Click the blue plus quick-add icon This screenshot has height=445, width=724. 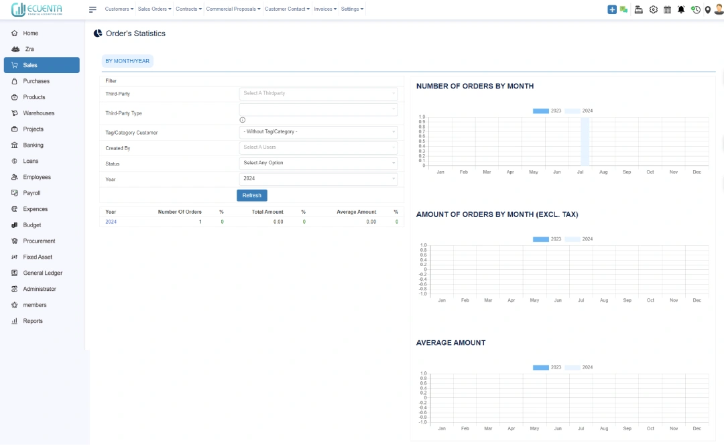(612, 9)
